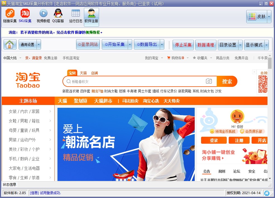Click 显示模式 display mode button

(x=254, y=45)
